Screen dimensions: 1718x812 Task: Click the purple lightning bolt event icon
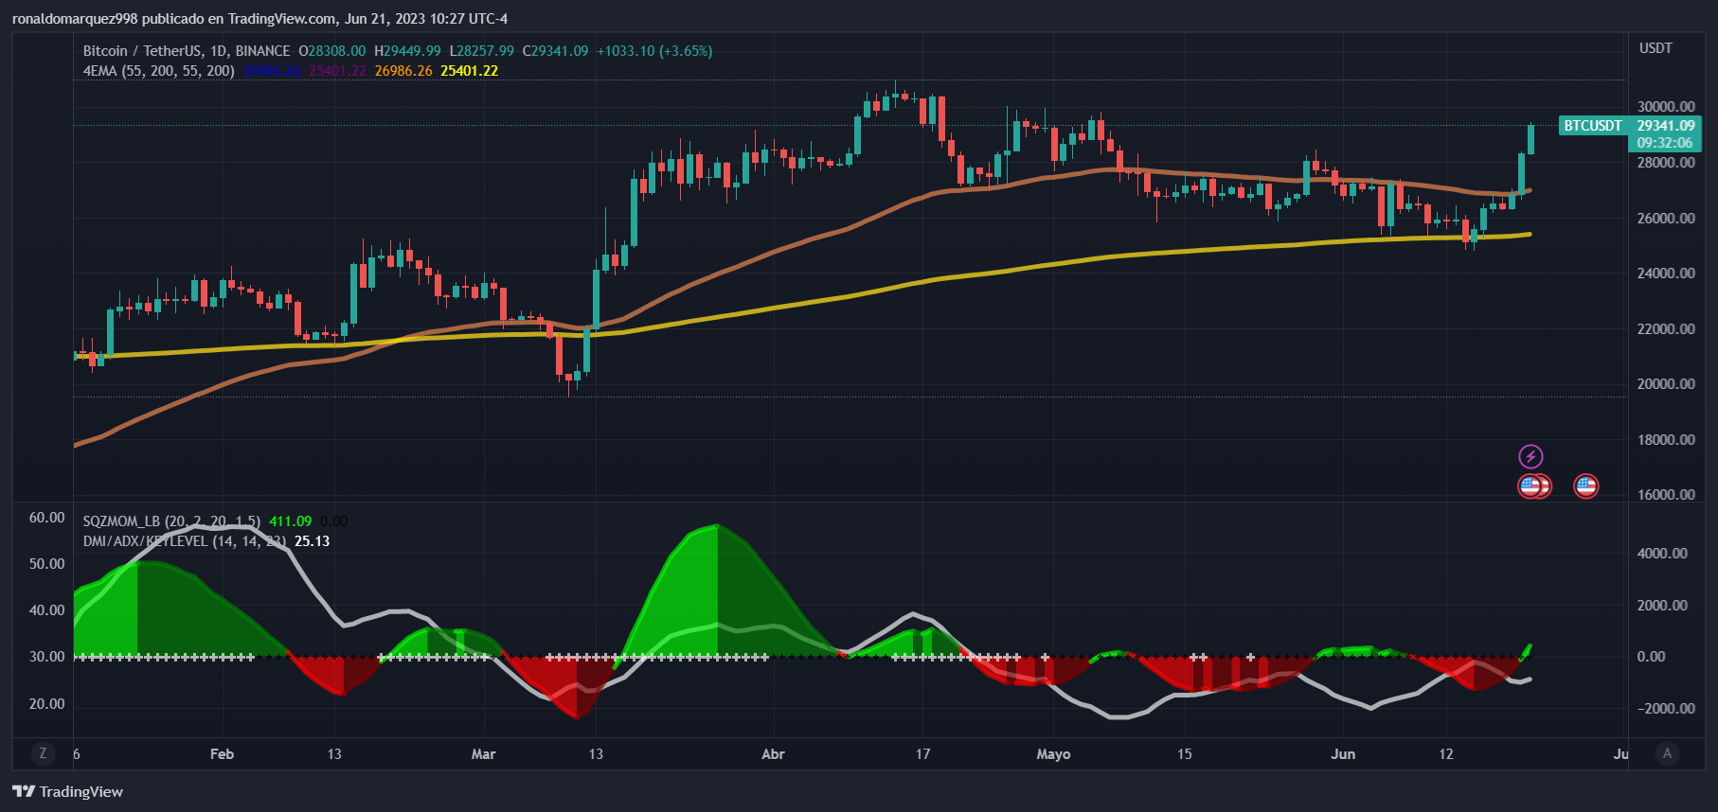(1530, 457)
